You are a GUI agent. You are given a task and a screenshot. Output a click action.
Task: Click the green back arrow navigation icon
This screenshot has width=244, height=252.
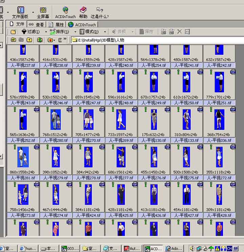[13, 40]
